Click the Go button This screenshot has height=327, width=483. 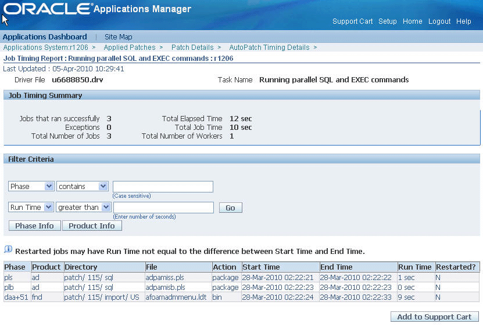(230, 208)
